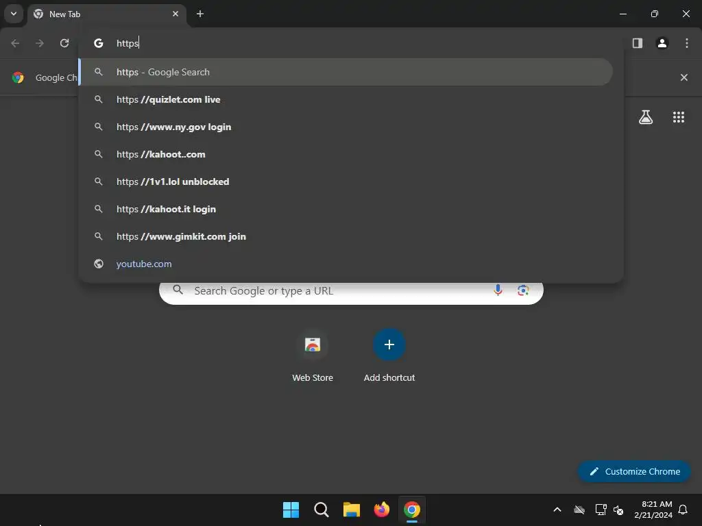The image size is (702, 526).
Task: Select 'https //quizlet.com live' suggestion
Action: (346, 99)
